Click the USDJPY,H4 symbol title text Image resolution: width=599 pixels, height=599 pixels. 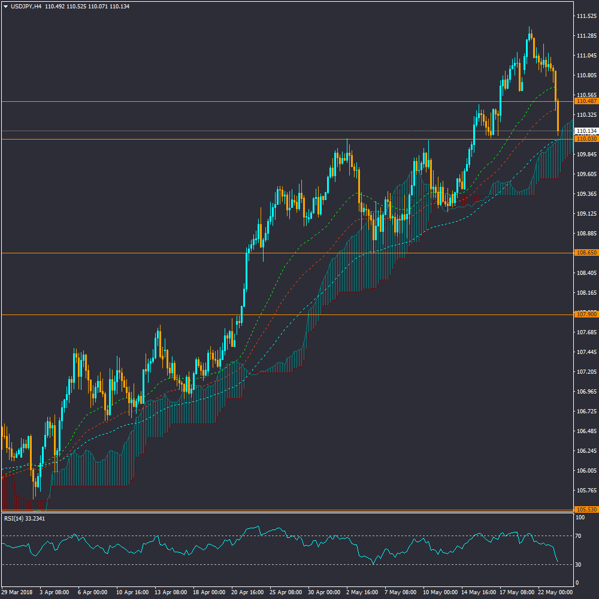pyautogui.click(x=26, y=7)
